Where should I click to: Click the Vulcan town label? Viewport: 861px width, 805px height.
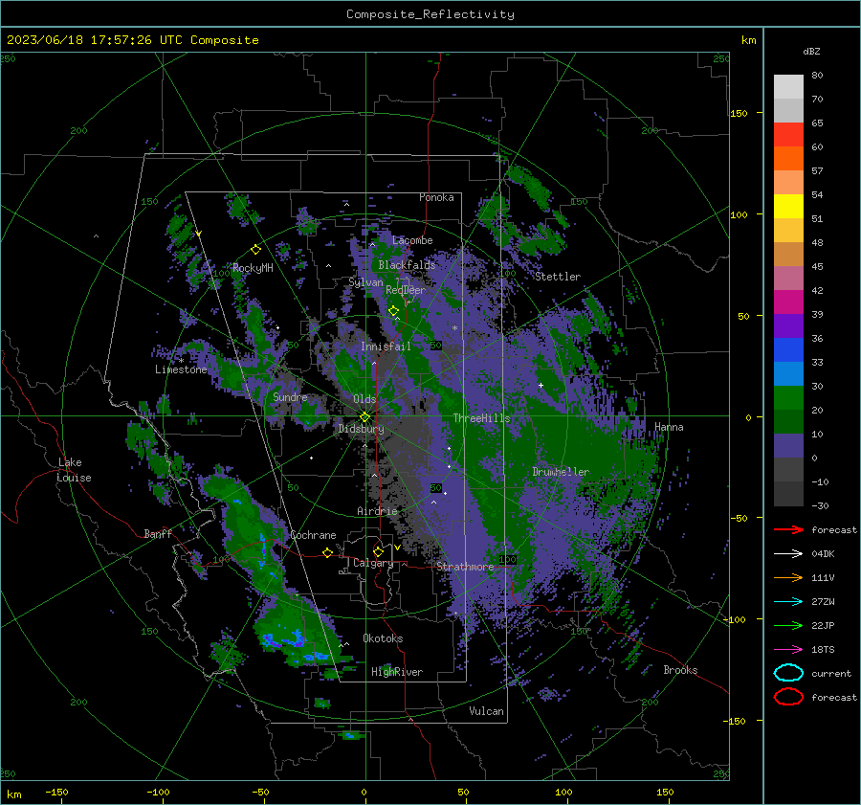pos(486,711)
